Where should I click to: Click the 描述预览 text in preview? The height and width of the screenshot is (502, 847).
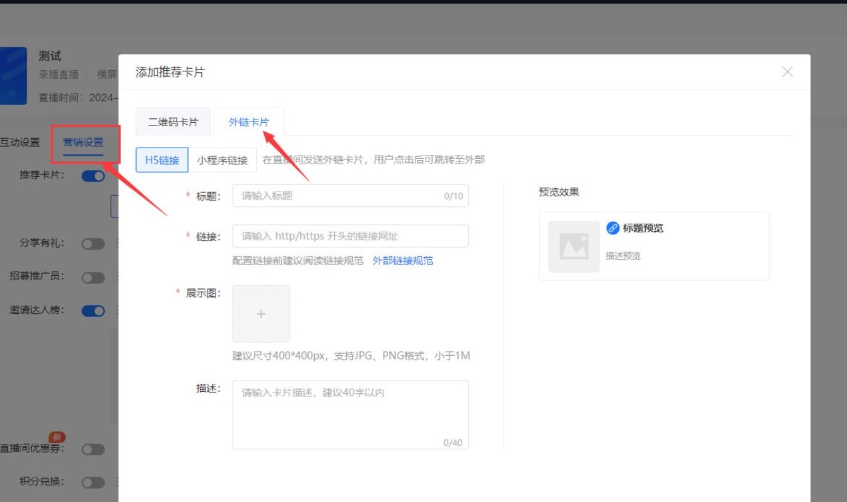(x=623, y=256)
